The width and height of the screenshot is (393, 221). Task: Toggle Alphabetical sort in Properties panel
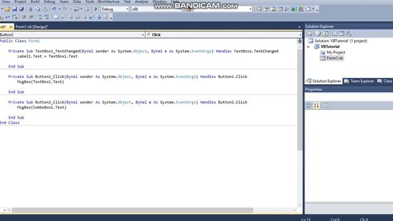(316, 106)
